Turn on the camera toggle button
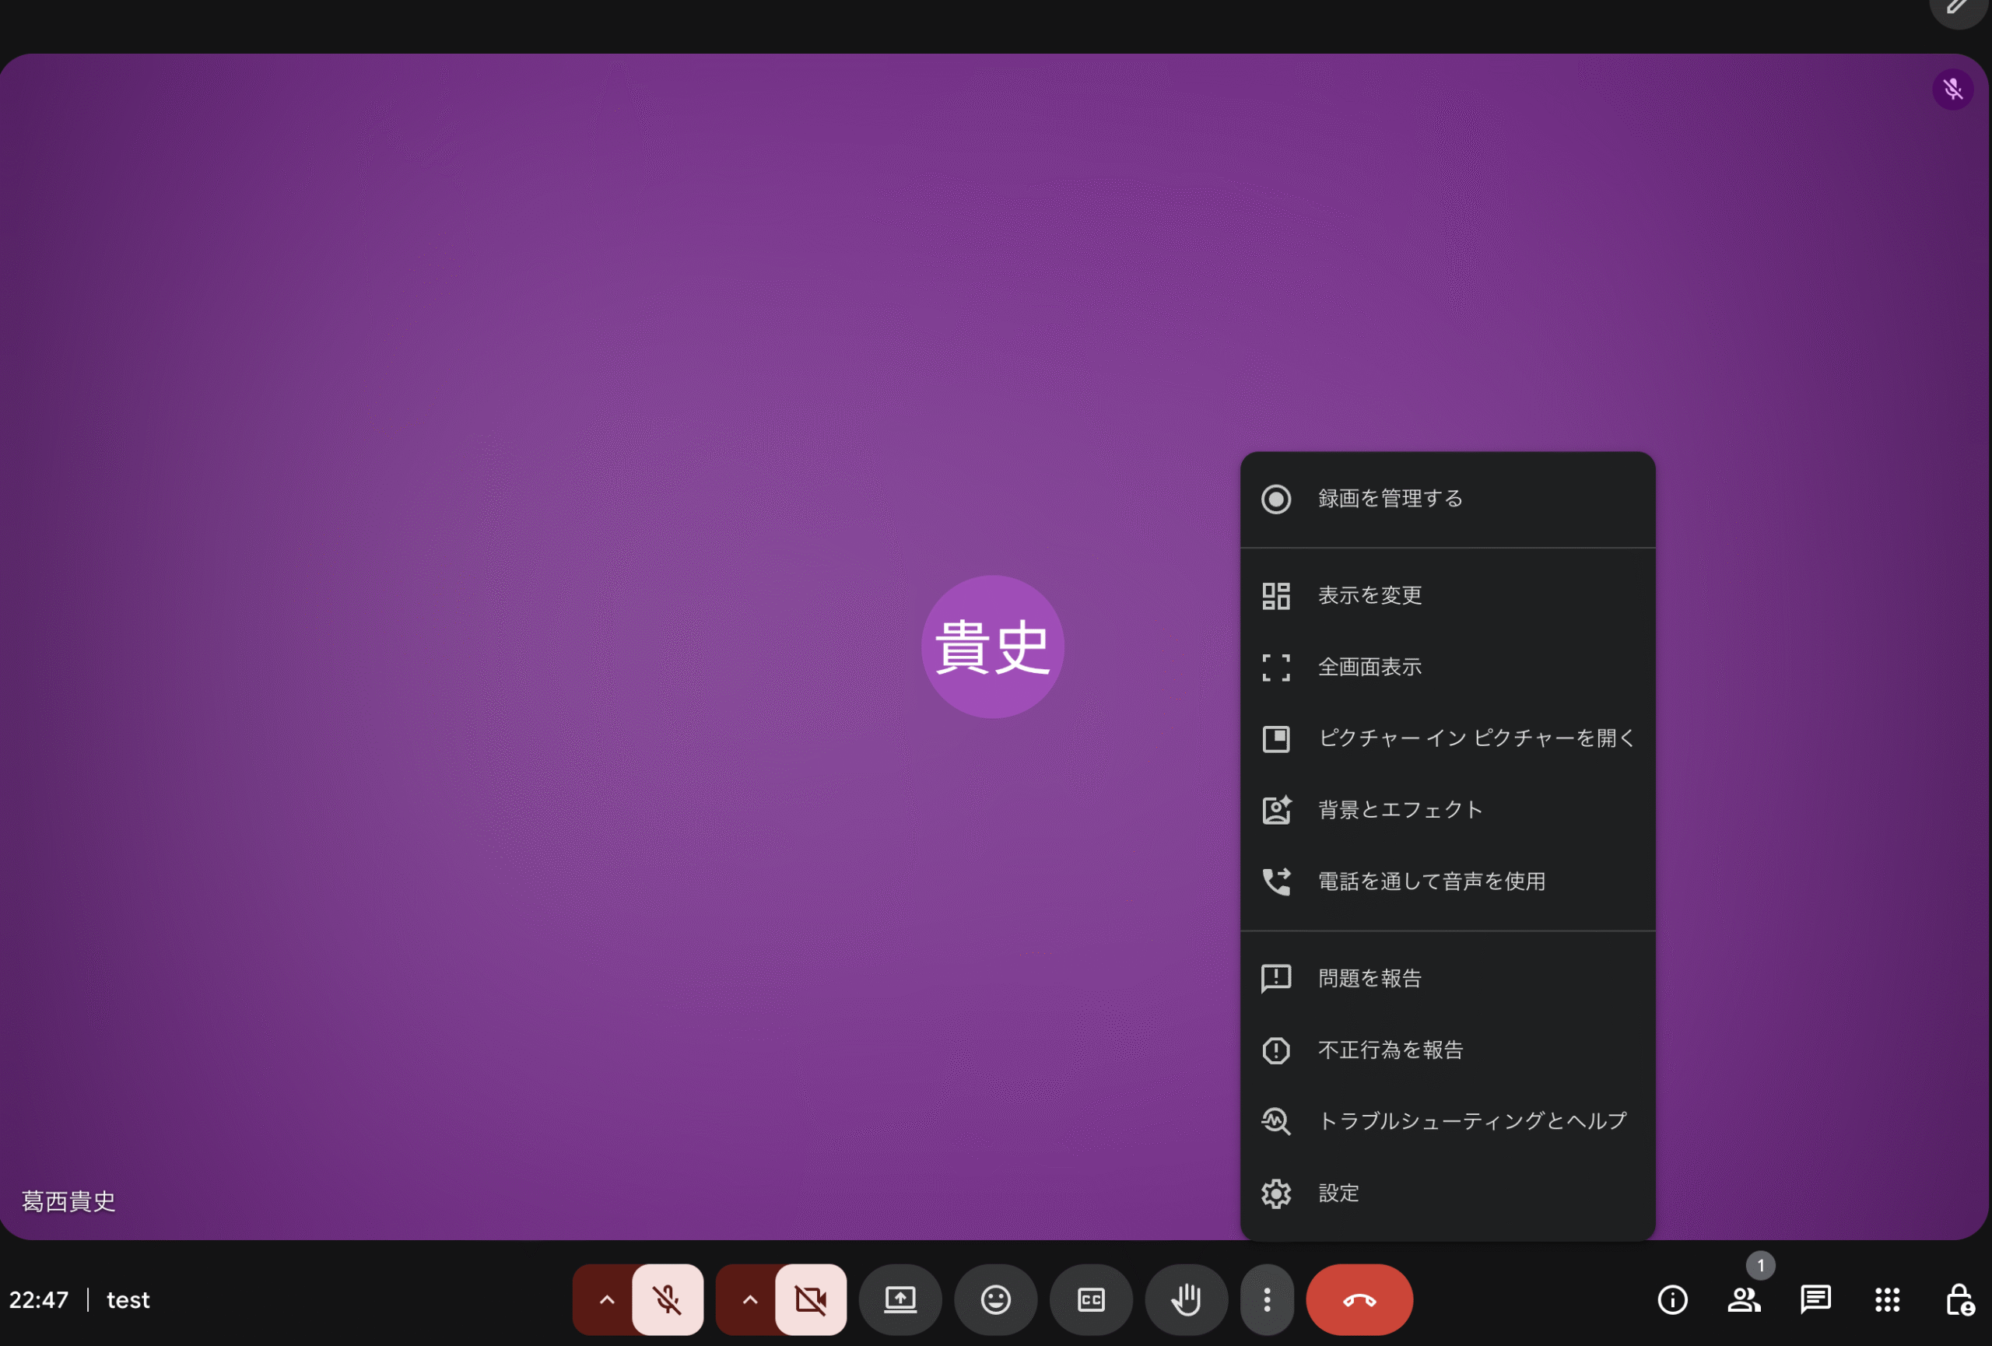The height and width of the screenshot is (1346, 1992). coord(811,1300)
